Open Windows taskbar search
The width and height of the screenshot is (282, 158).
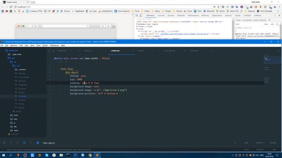pos(11,155)
